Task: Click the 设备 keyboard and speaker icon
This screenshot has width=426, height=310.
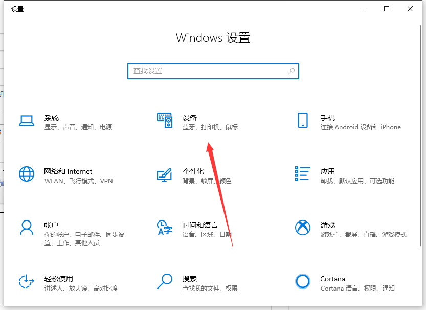Action: 165,120
